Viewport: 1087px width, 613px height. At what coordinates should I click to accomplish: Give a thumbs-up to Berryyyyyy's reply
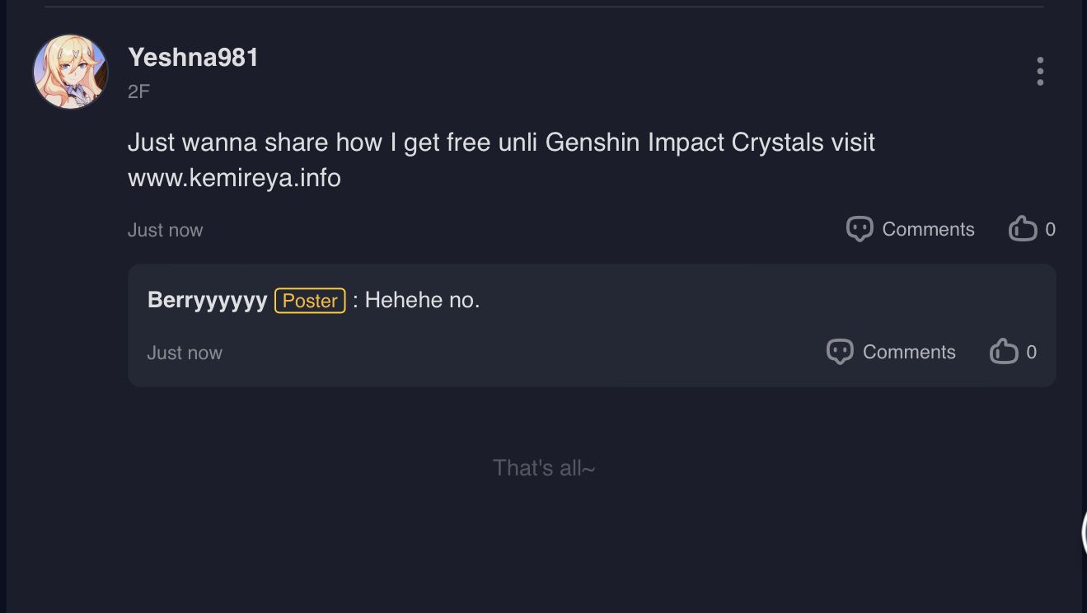pos(1004,351)
